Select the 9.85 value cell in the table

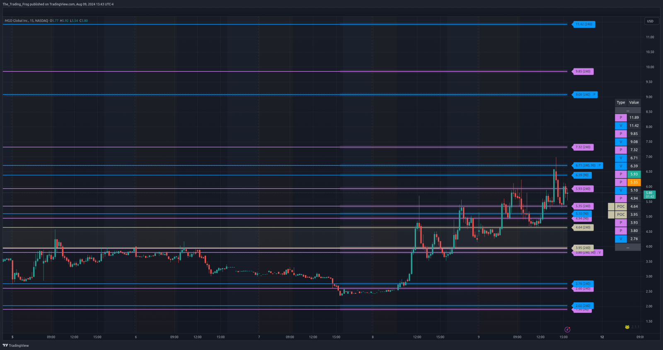(634, 134)
